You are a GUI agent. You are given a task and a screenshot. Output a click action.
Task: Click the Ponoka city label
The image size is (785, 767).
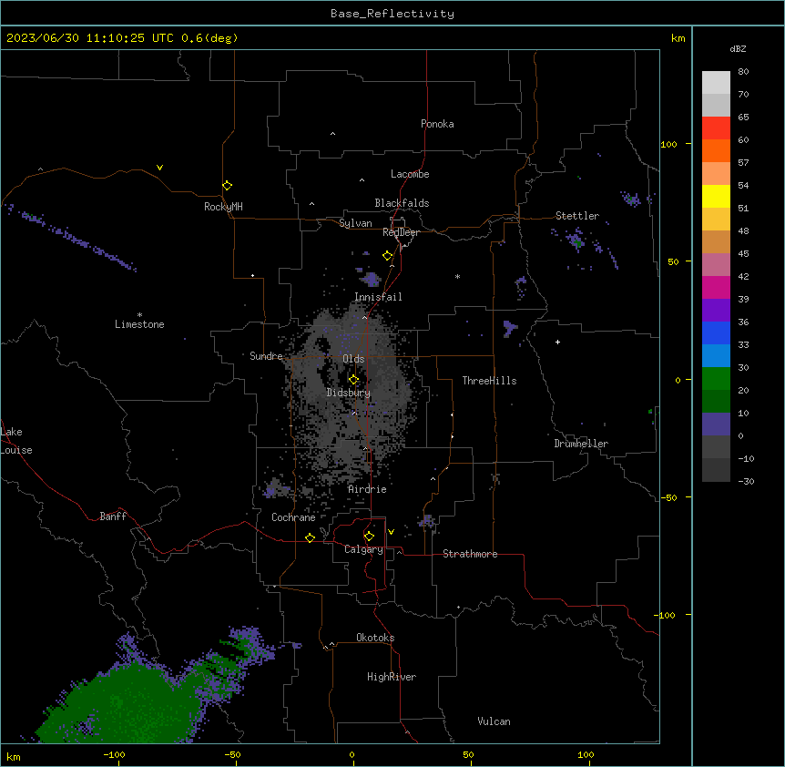pos(437,124)
